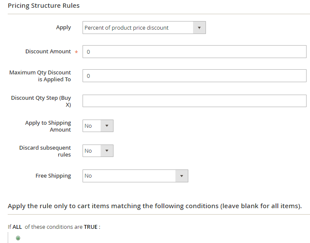Click the Discount Qty Step (Buy X) label
This screenshot has height=243, width=310.
click(41, 101)
